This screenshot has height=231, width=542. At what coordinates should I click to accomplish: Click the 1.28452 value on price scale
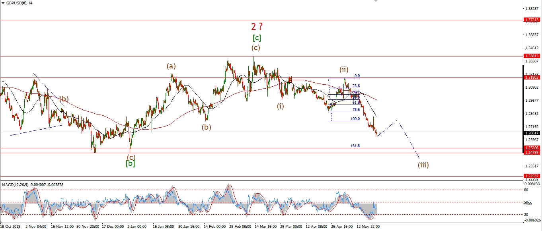tap(531, 114)
